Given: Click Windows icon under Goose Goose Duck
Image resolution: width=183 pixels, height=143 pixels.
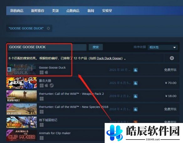Looking at the screenshot, I should tap(42, 72).
